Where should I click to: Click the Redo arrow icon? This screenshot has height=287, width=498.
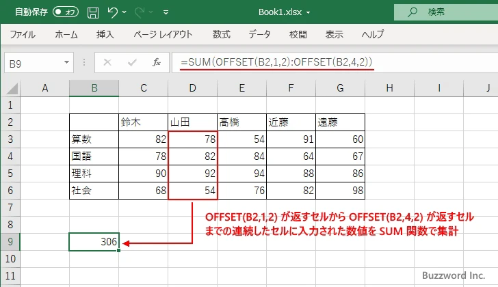pyautogui.click(x=140, y=12)
